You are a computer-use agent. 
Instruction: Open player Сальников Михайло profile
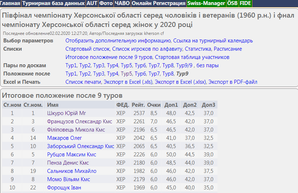[x=72, y=171]
